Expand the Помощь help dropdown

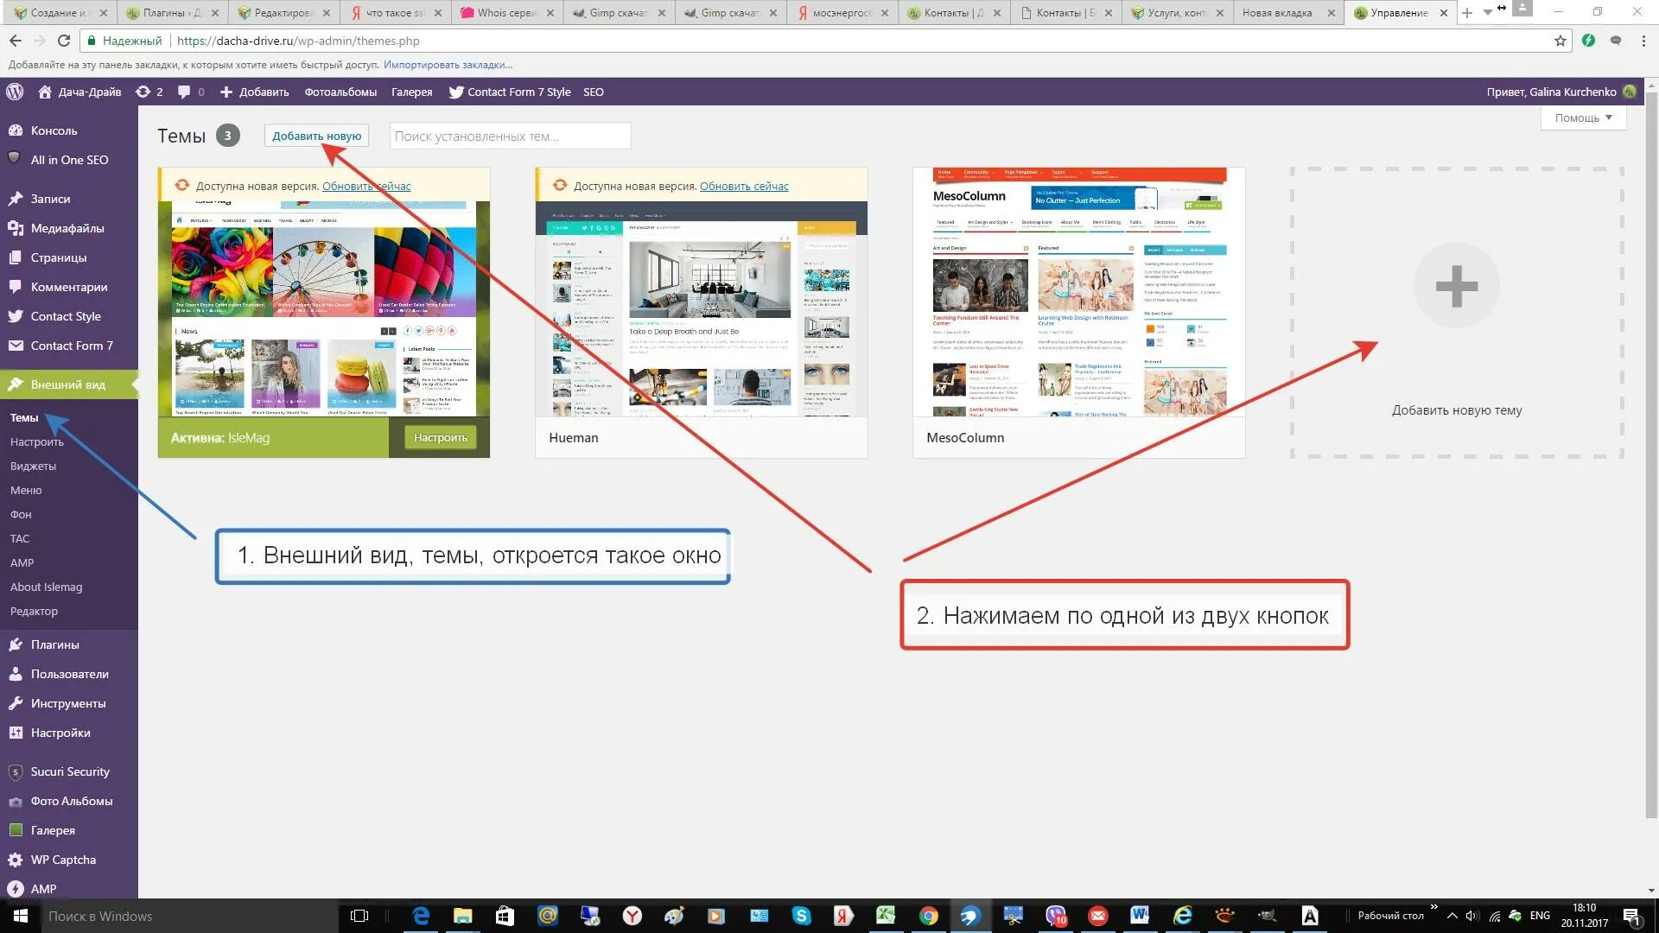click(x=1583, y=117)
